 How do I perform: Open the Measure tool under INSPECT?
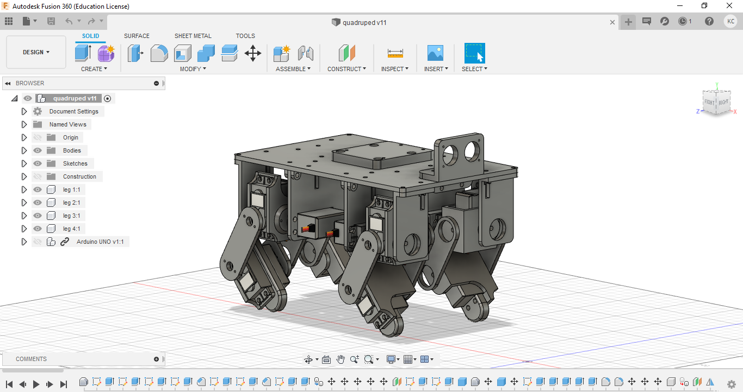tap(395, 53)
